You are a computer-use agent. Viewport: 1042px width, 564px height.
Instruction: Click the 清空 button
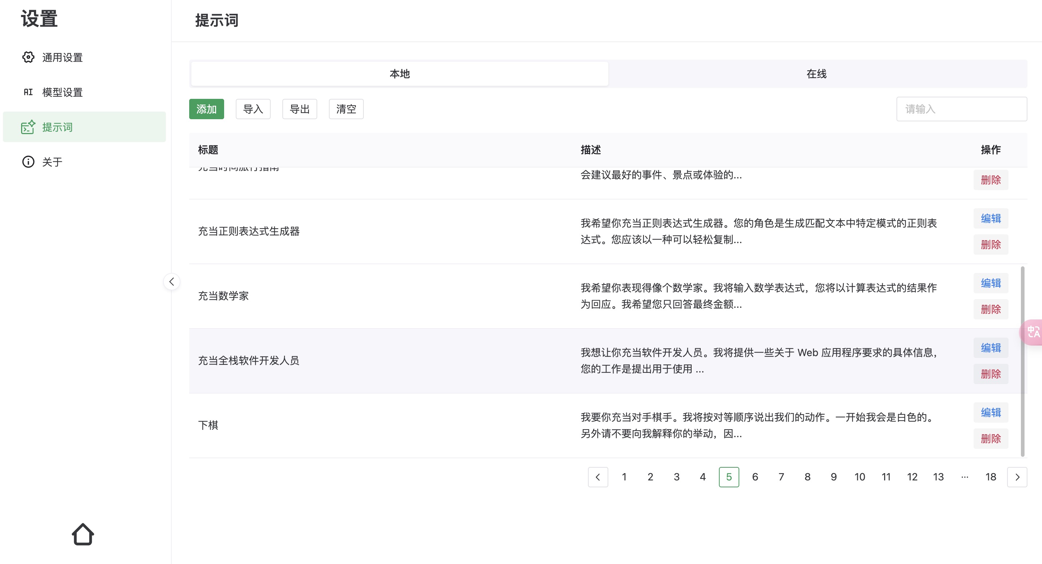(346, 109)
